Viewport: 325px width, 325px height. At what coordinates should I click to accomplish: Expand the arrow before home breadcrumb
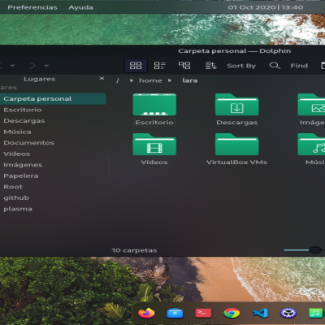132,80
